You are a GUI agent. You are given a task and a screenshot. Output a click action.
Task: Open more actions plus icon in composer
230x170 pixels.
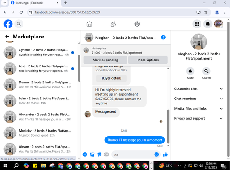point(85,154)
